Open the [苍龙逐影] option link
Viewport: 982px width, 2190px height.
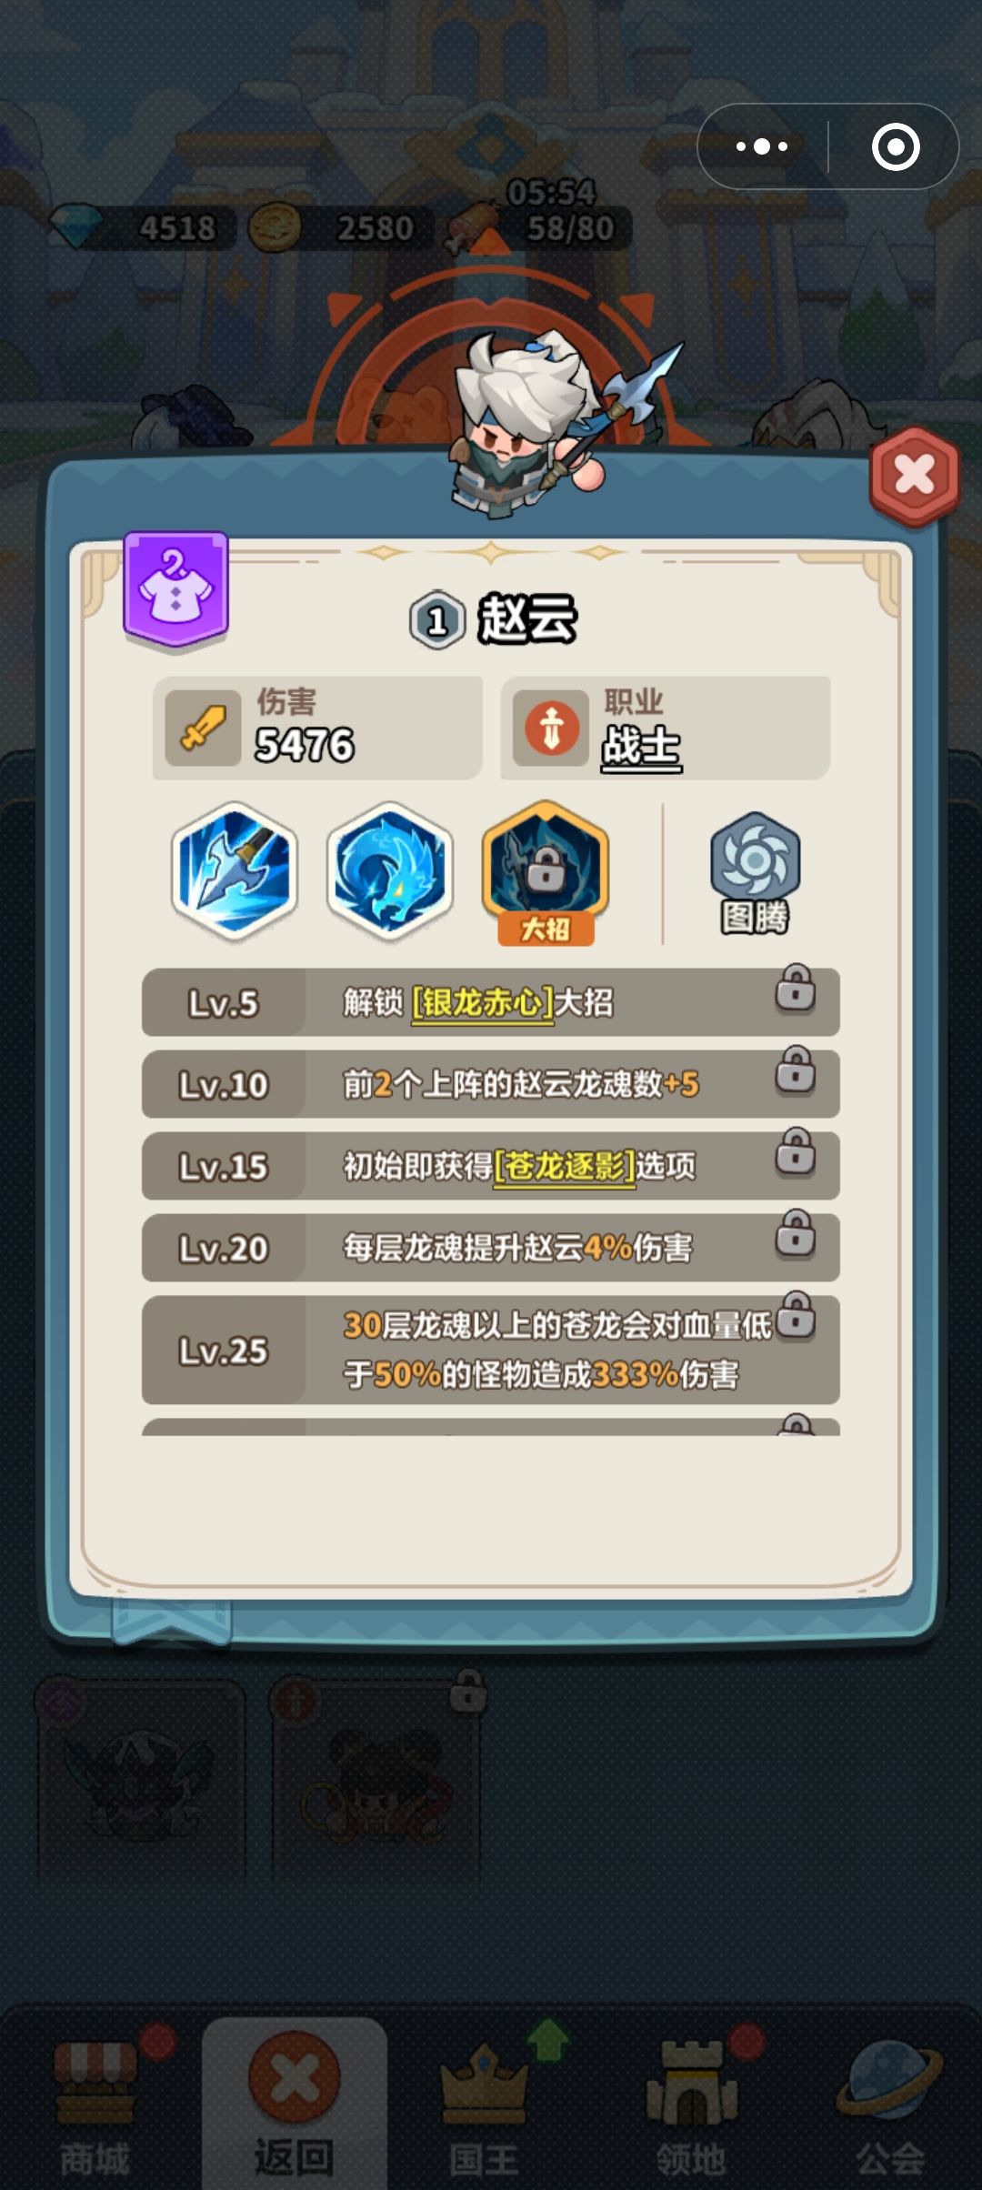click(564, 1167)
